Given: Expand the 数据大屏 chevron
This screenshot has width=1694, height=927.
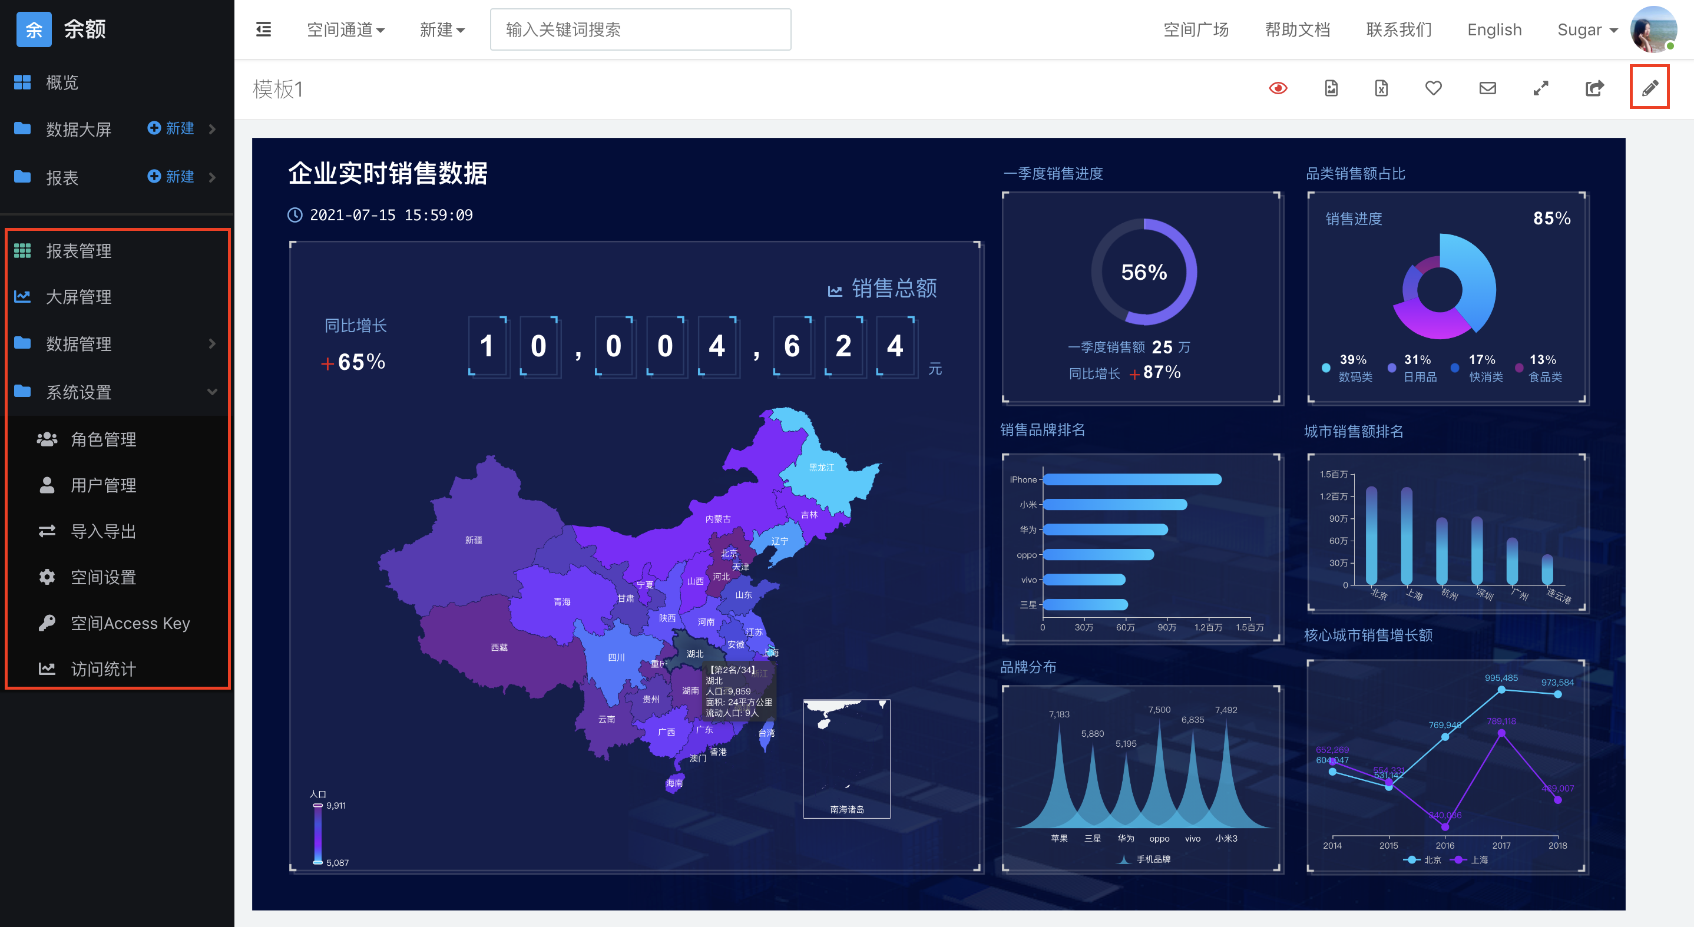Looking at the screenshot, I should pos(212,129).
